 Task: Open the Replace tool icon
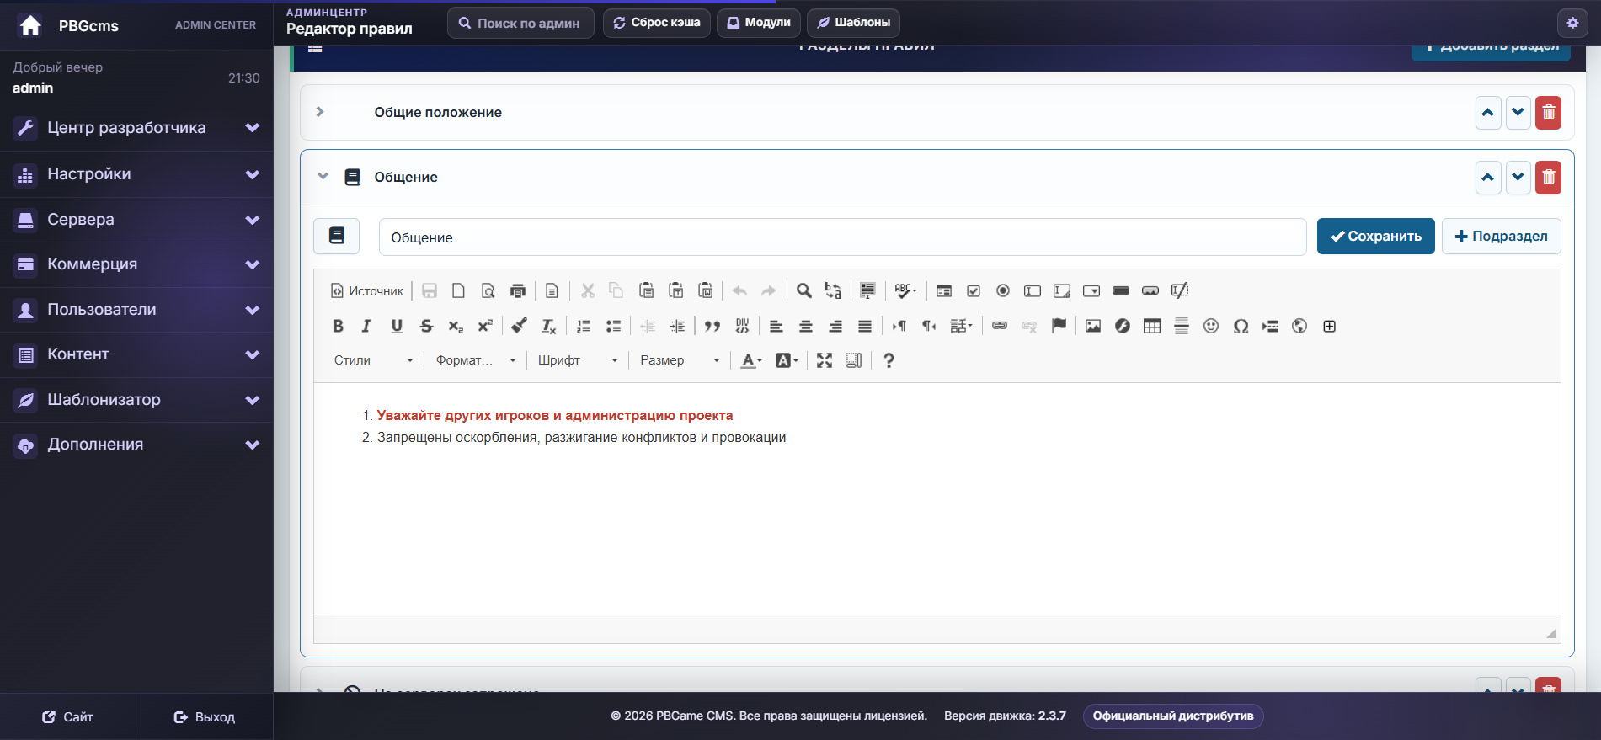click(833, 291)
